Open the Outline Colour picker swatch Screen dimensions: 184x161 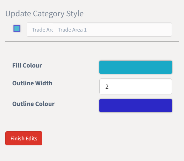click(136, 106)
